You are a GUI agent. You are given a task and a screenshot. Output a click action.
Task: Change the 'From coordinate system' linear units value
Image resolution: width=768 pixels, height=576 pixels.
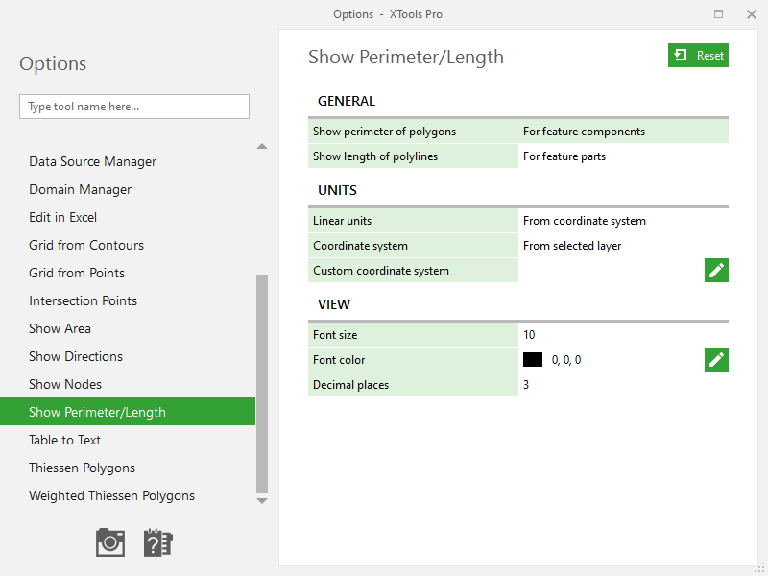pos(623,221)
